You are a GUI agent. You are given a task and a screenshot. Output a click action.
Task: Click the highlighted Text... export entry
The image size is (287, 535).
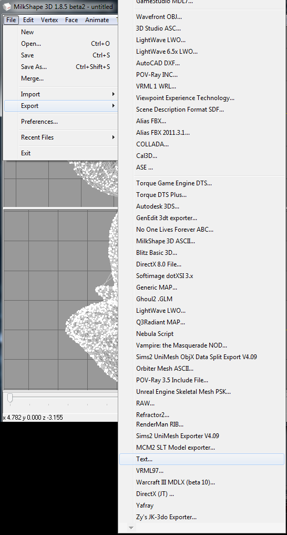coord(202,459)
